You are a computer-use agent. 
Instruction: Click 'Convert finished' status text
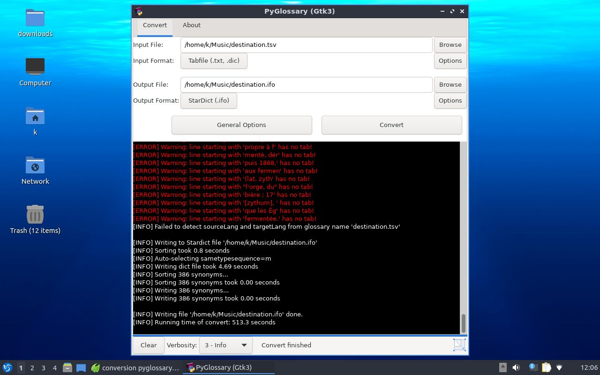[x=286, y=345]
